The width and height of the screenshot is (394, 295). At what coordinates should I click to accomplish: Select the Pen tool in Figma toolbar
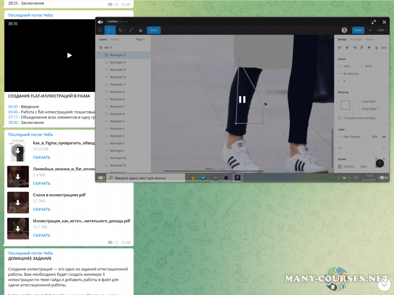click(x=121, y=30)
